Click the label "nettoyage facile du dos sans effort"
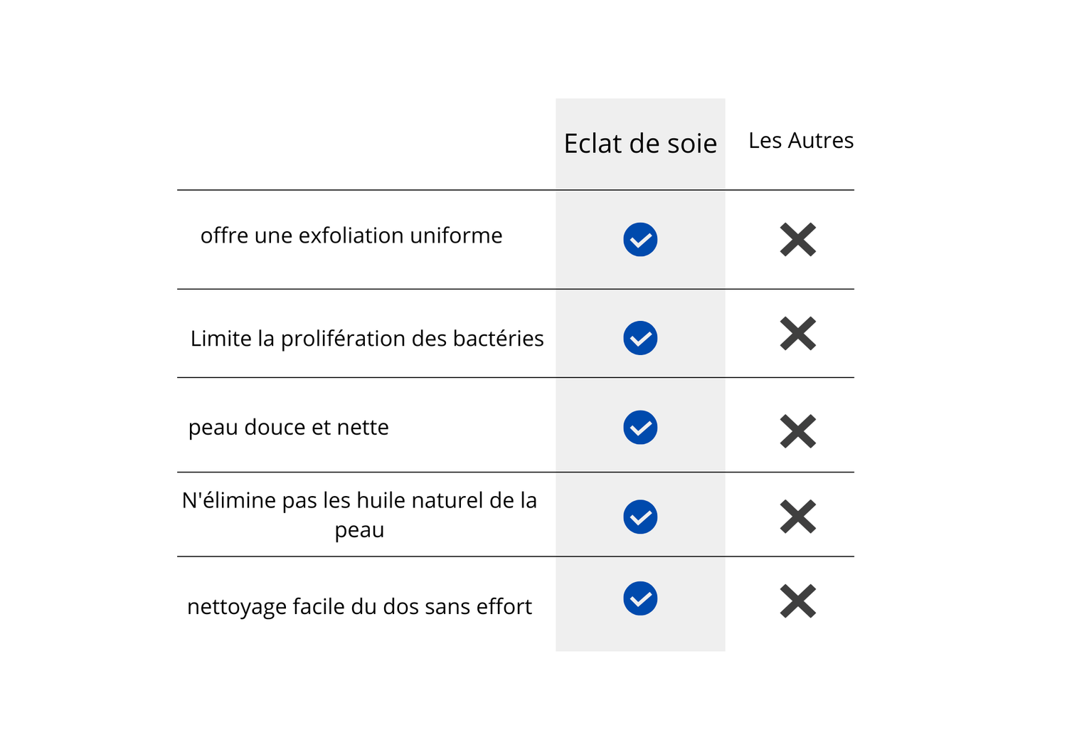This screenshot has height=755, width=1067. (x=359, y=607)
